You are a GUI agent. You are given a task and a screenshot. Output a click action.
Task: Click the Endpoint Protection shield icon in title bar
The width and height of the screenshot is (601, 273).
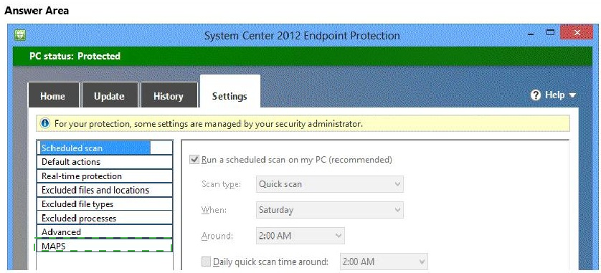click(x=20, y=35)
